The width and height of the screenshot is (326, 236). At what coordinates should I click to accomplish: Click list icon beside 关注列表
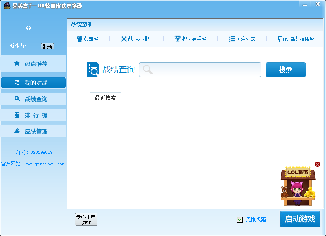231,39
